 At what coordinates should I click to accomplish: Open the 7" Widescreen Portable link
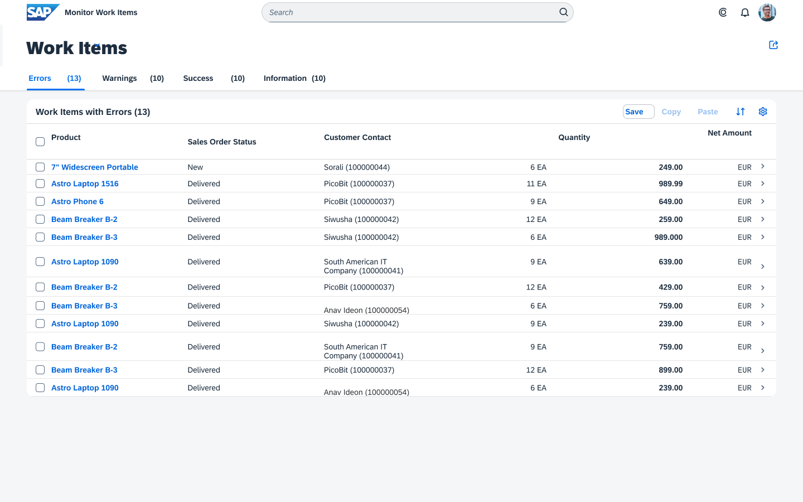(95, 167)
